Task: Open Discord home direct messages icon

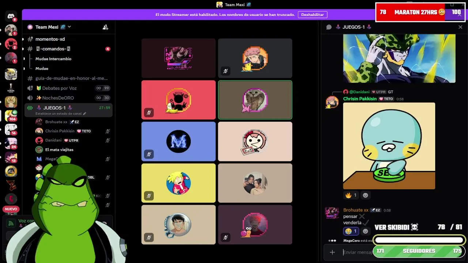Action: [11, 16]
